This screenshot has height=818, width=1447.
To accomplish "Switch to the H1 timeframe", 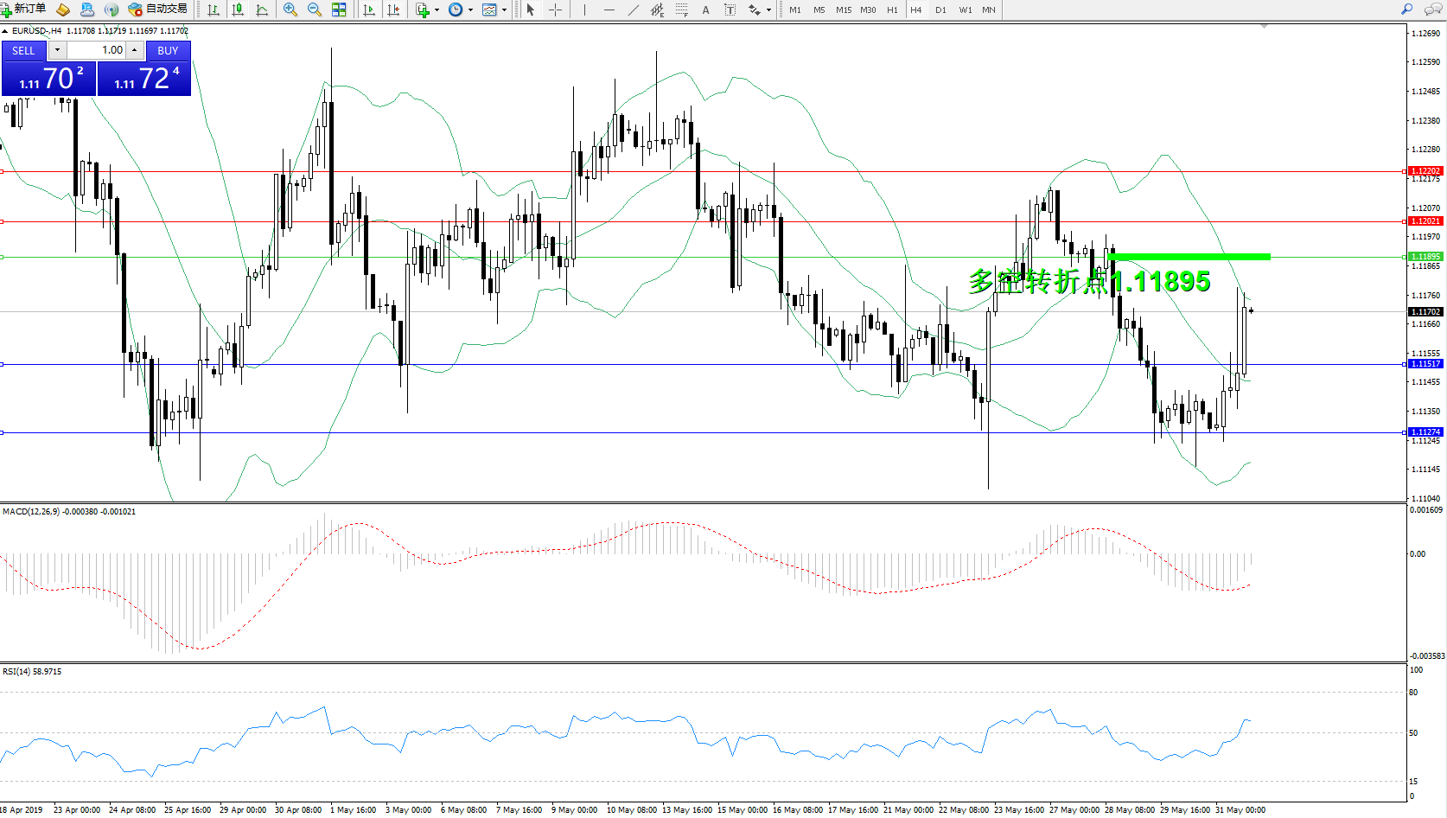I will click(892, 10).
